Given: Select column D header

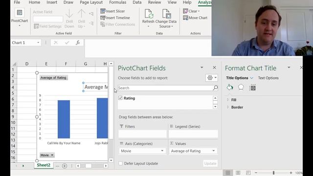Looking at the screenshot, I should [x=27, y=64].
